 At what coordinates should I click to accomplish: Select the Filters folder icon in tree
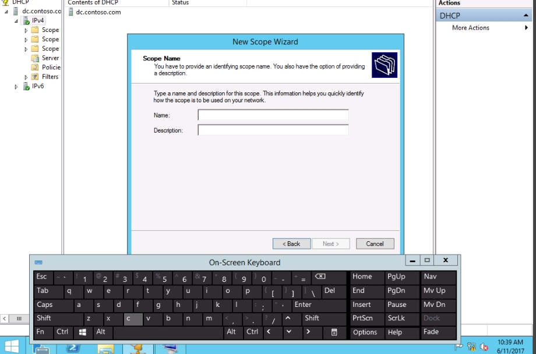[35, 77]
